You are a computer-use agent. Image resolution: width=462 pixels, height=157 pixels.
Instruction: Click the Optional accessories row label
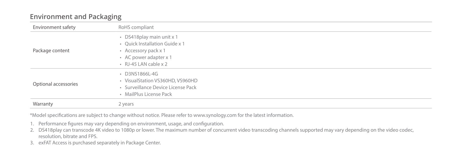(x=55, y=84)
